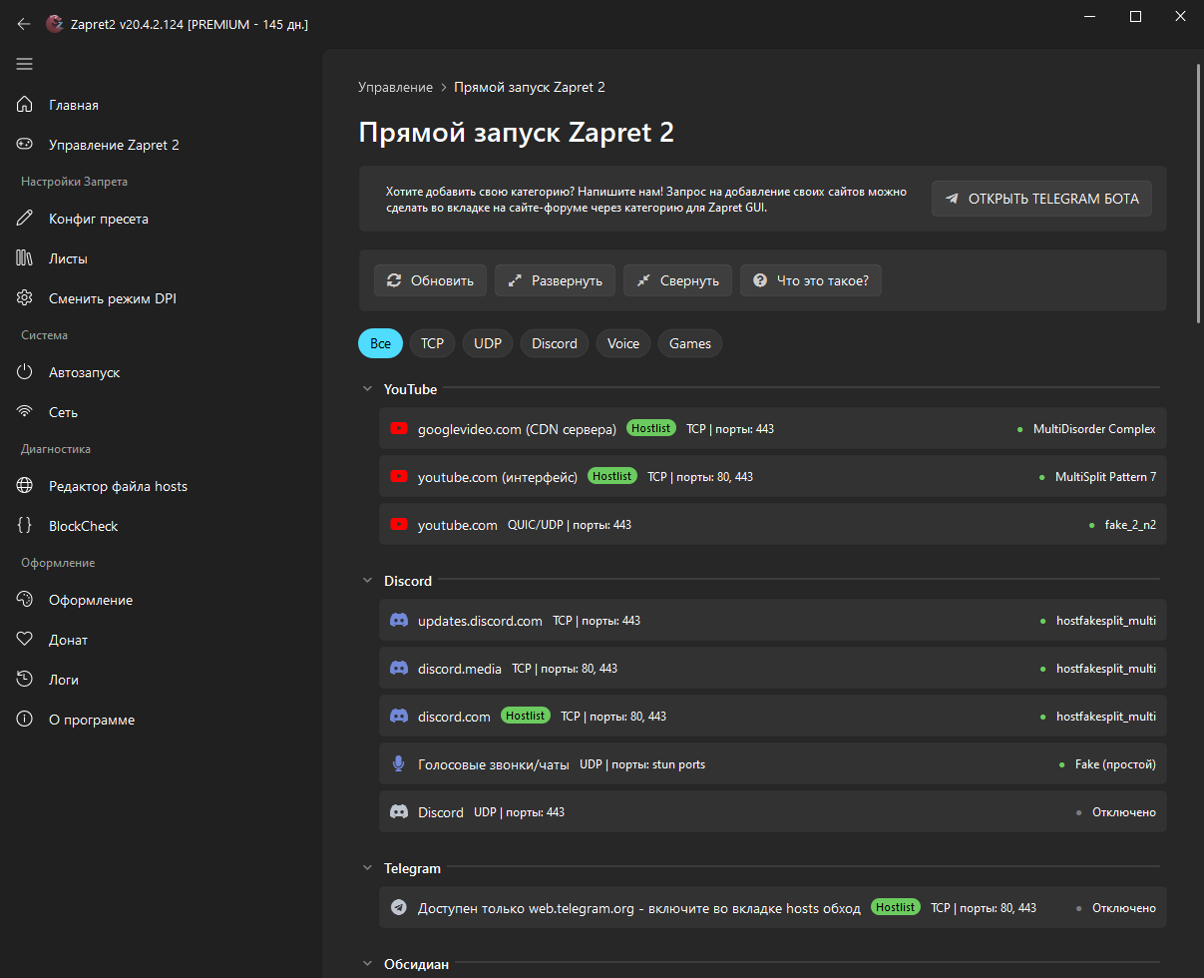Click the question mark icon in help button

(x=760, y=280)
